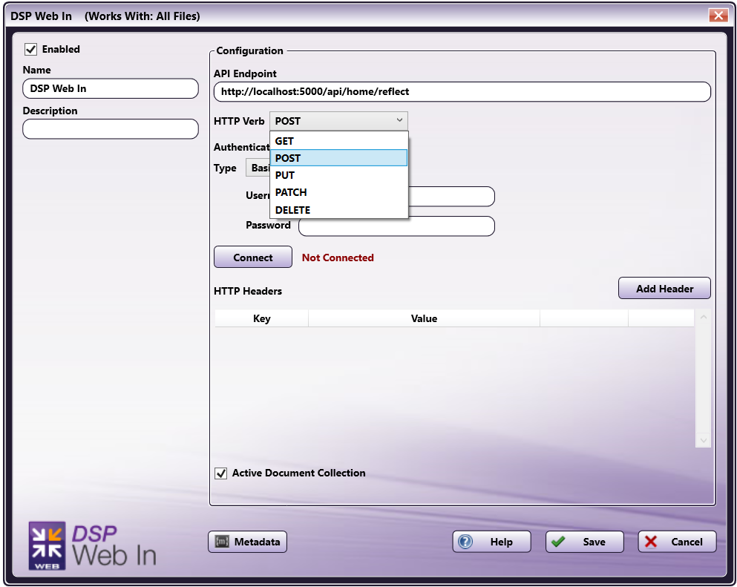Select PATCH from the verb list

click(x=339, y=193)
